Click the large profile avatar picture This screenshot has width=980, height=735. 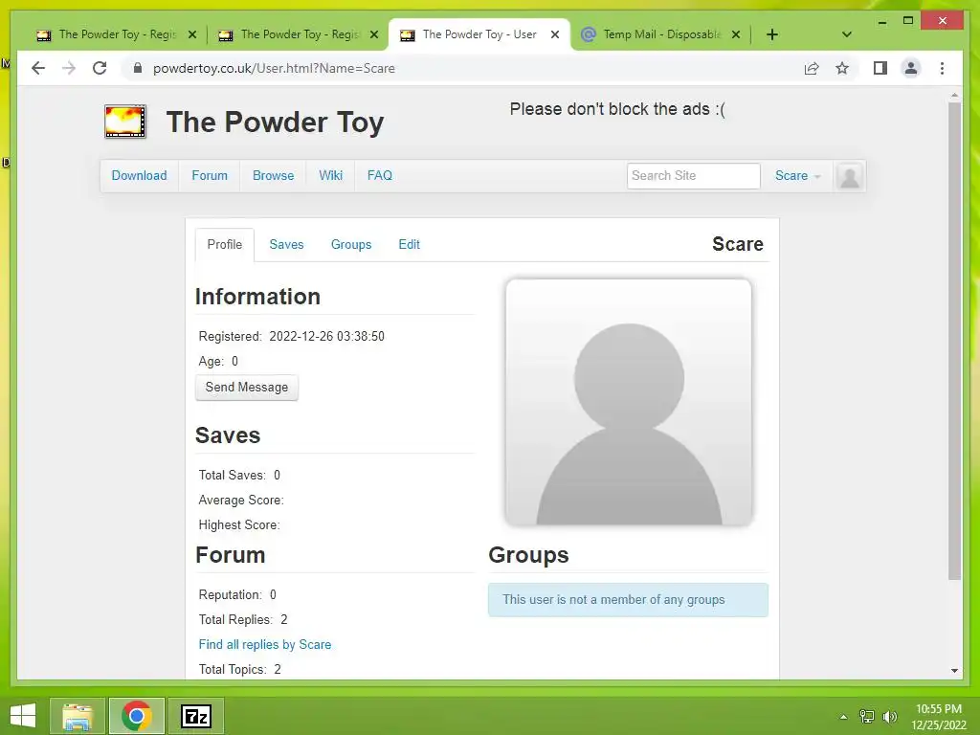[x=629, y=402]
